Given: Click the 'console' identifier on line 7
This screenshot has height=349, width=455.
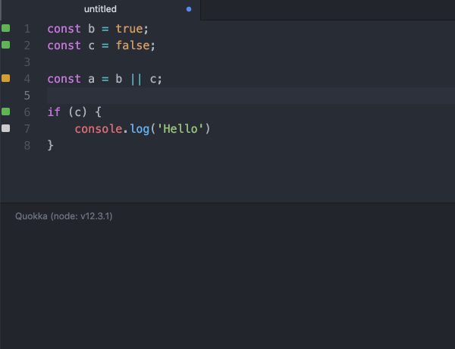Looking at the screenshot, I should click(99, 129).
